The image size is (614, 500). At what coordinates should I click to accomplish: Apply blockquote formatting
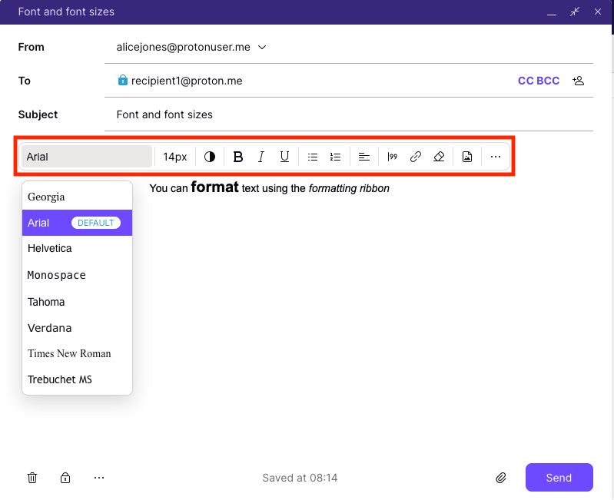coord(392,157)
